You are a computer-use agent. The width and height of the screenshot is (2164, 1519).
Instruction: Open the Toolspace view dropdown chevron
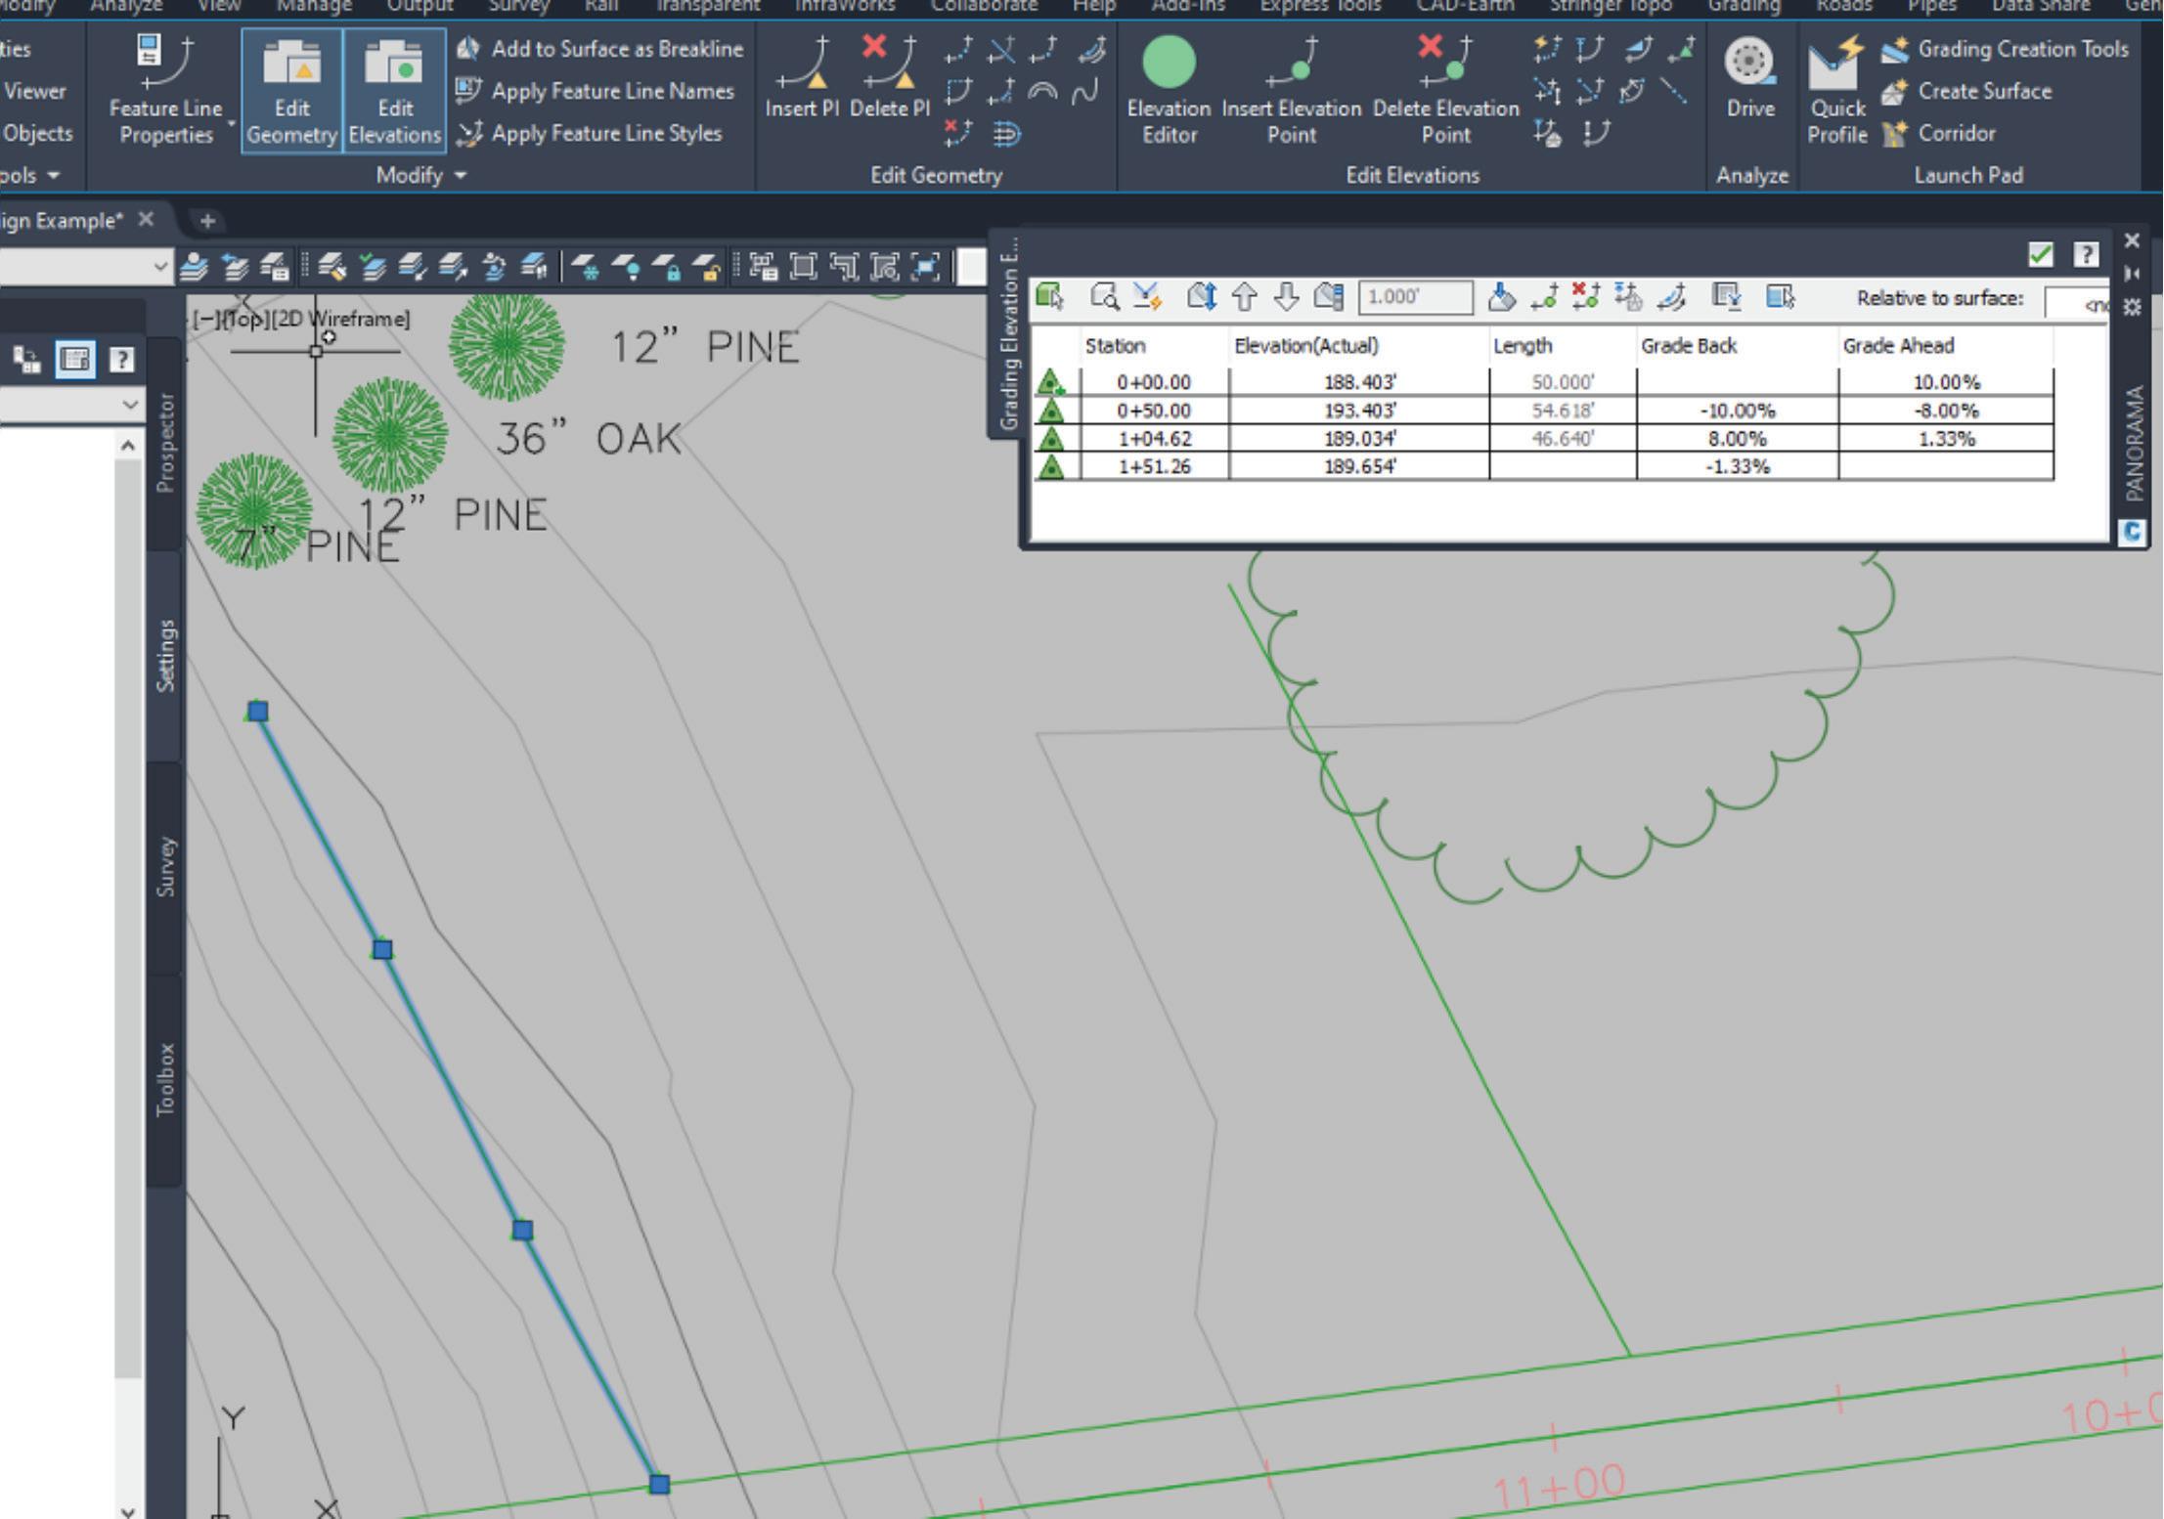[129, 405]
